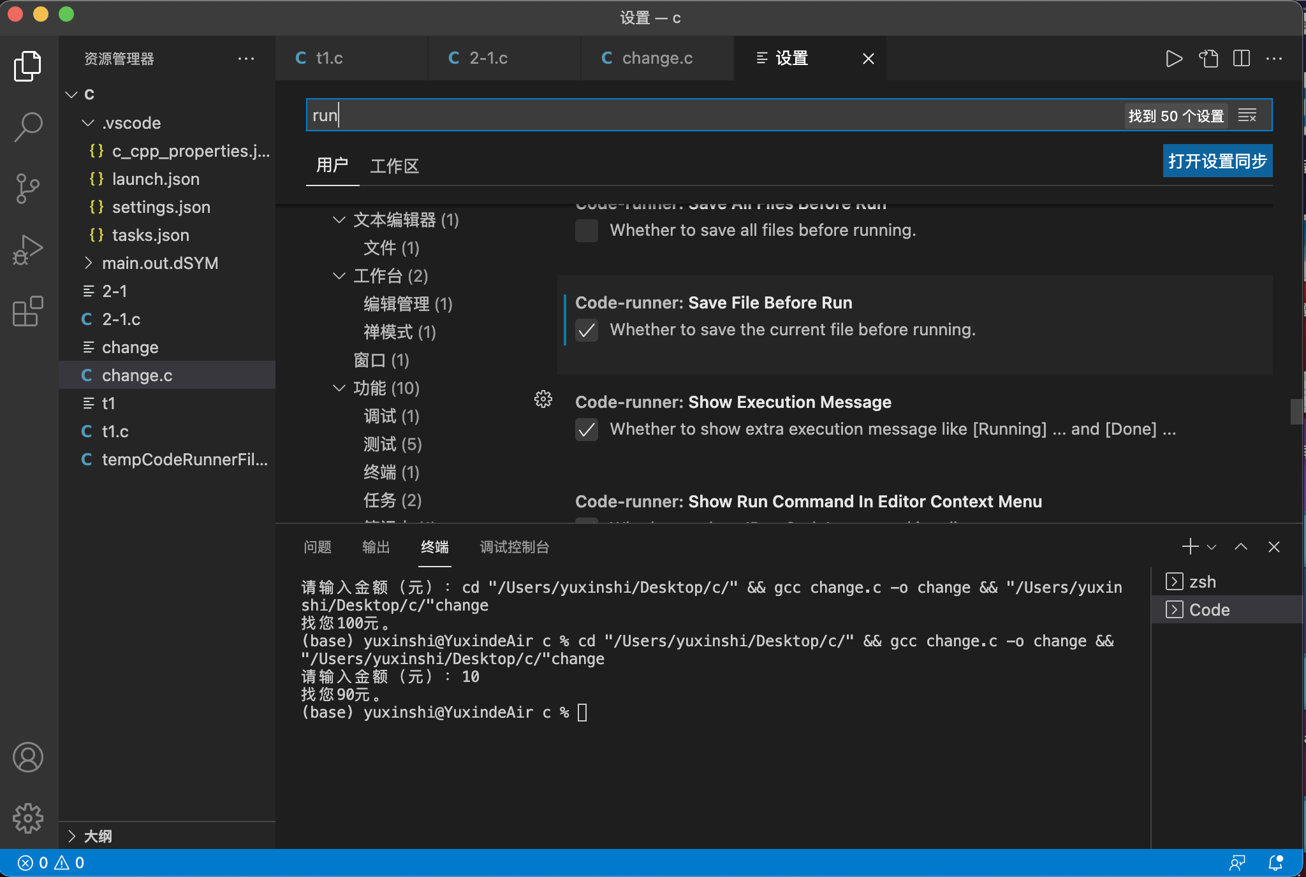Collapse the 工作台 (2) settings group
Screen dimensions: 1306x877
tap(339, 276)
